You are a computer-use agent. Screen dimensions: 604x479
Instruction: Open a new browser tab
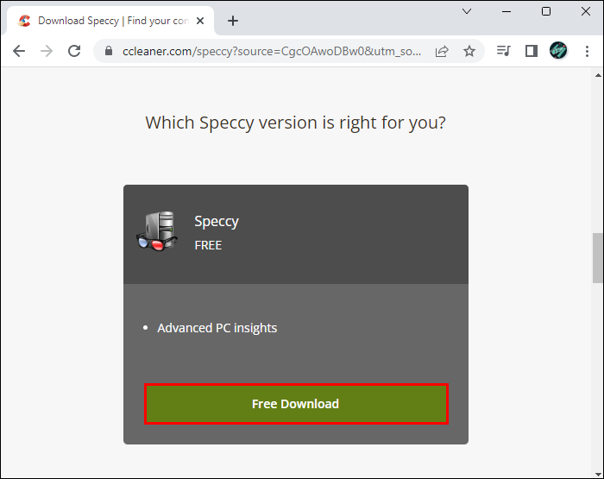[x=232, y=21]
